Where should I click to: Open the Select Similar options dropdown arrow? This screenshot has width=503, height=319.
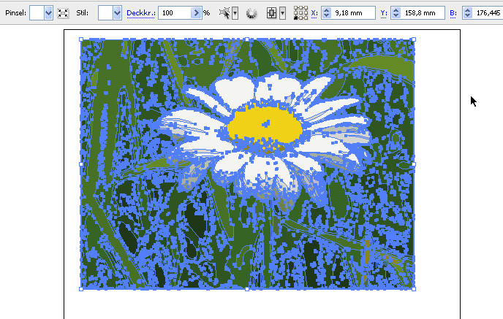coord(235,13)
